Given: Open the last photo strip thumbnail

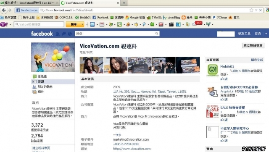Looking at the screenshot, I should point(188,65).
